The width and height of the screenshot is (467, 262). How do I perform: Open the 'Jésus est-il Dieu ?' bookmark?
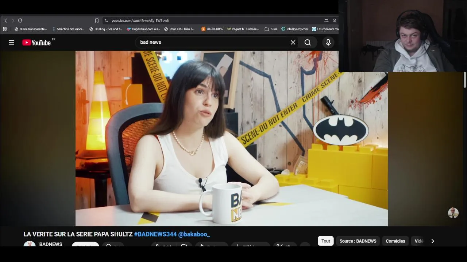point(180,29)
